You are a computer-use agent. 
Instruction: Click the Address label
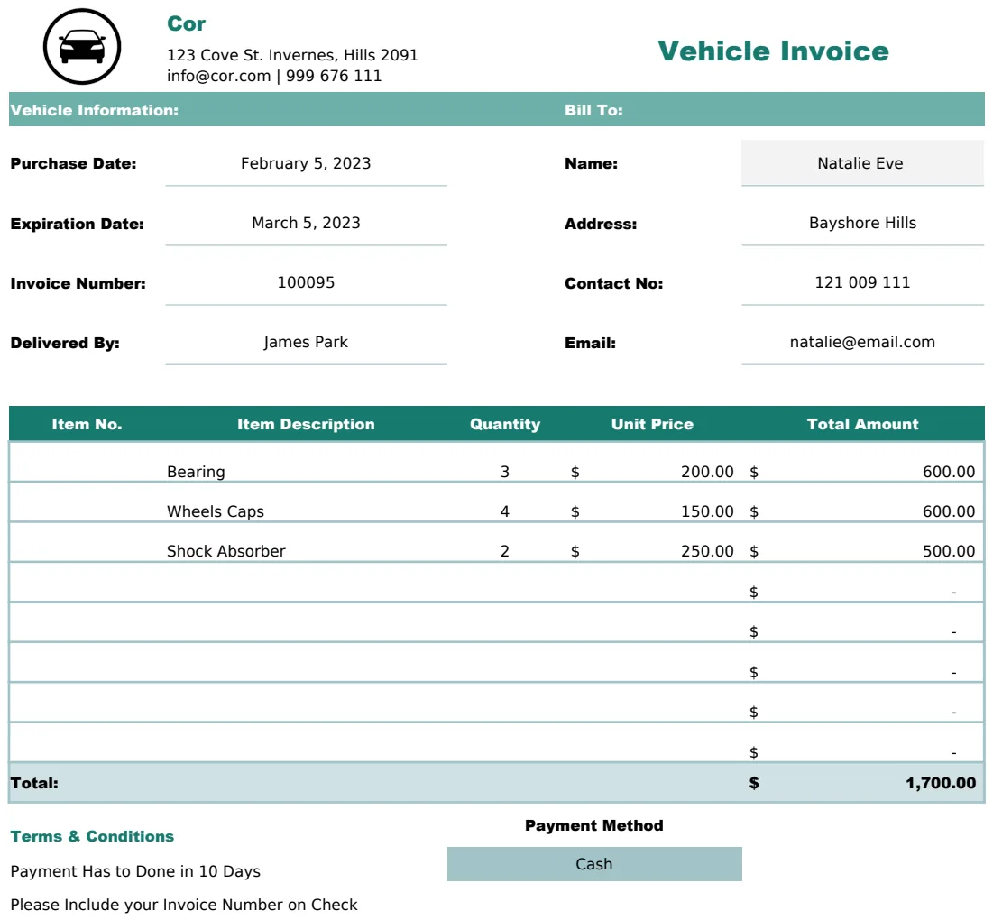pos(601,225)
